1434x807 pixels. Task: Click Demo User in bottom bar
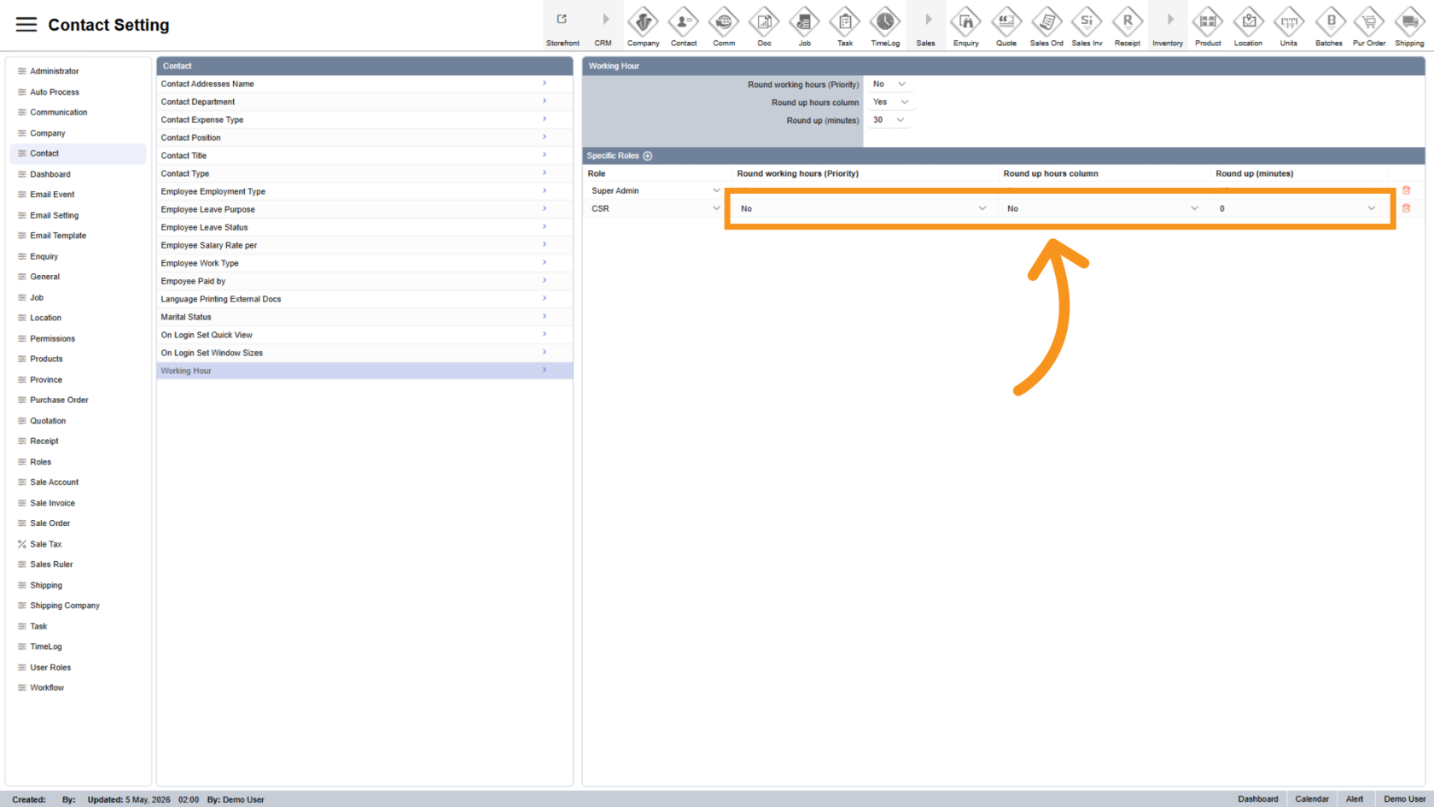point(1404,799)
